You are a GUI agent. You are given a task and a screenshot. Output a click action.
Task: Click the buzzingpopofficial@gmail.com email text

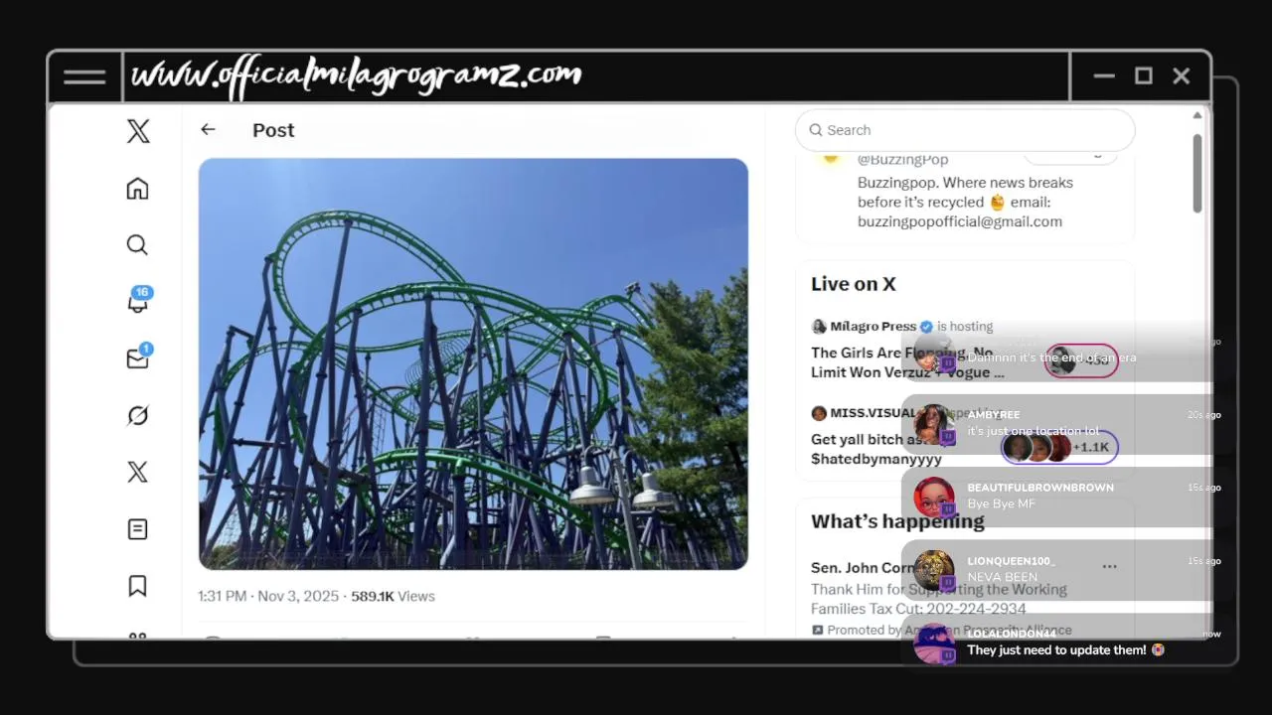[960, 221]
